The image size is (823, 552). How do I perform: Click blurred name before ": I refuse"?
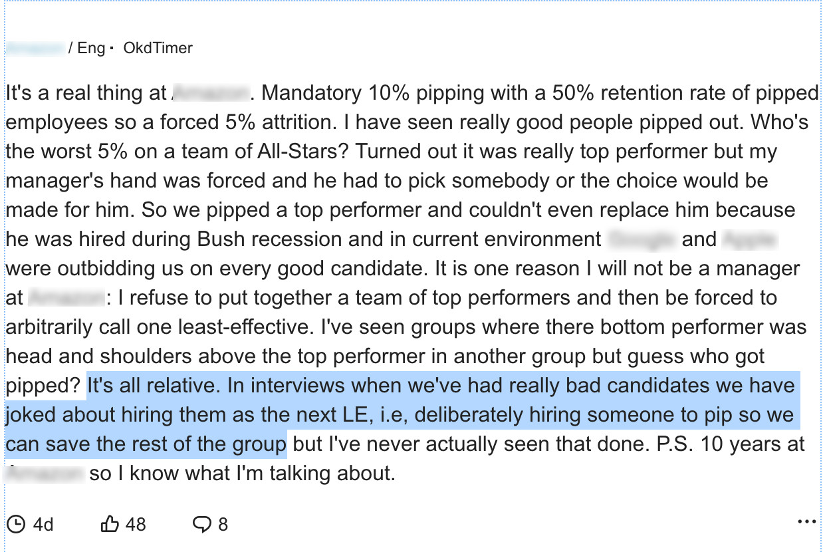click(67, 297)
